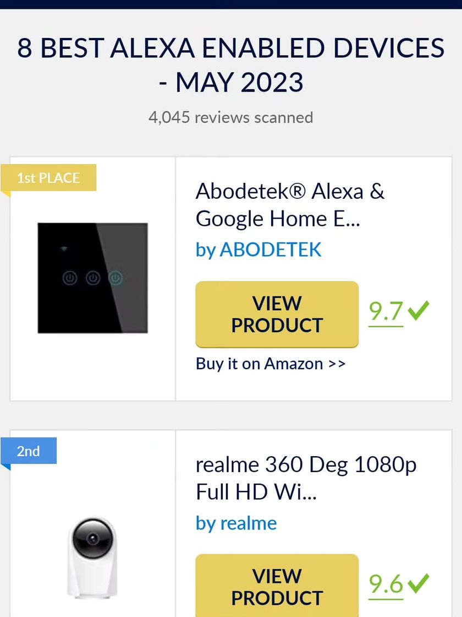The height and width of the screenshot is (617, 462).
Task: Select the 9.7 rating score
Action: pyautogui.click(x=386, y=311)
